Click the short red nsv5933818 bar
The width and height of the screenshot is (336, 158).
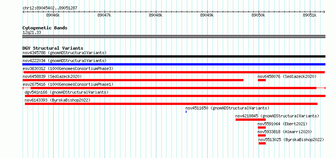coord(262,135)
